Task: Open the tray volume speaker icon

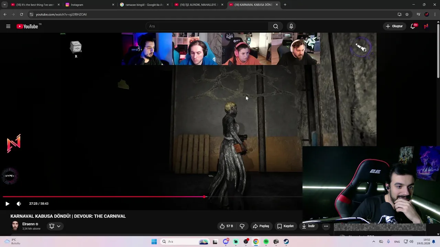Action: coord(411,242)
